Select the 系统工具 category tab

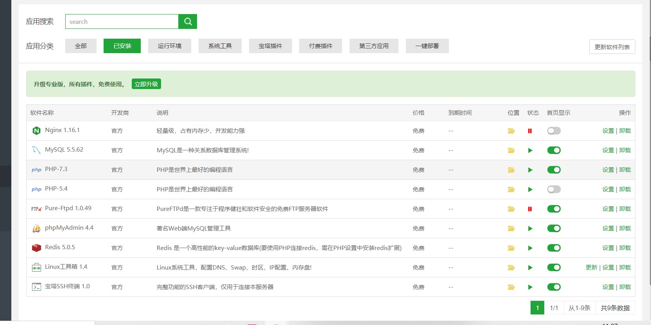[x=220, y=46]
